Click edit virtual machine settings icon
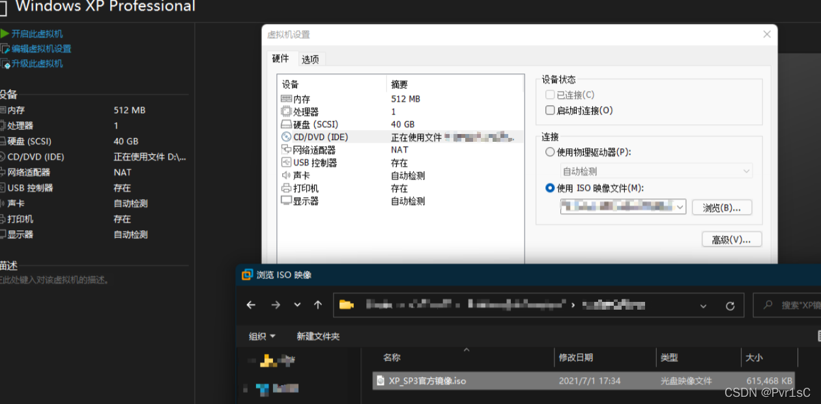This screenshot has height=404, width=821. [x=5, y=49]
